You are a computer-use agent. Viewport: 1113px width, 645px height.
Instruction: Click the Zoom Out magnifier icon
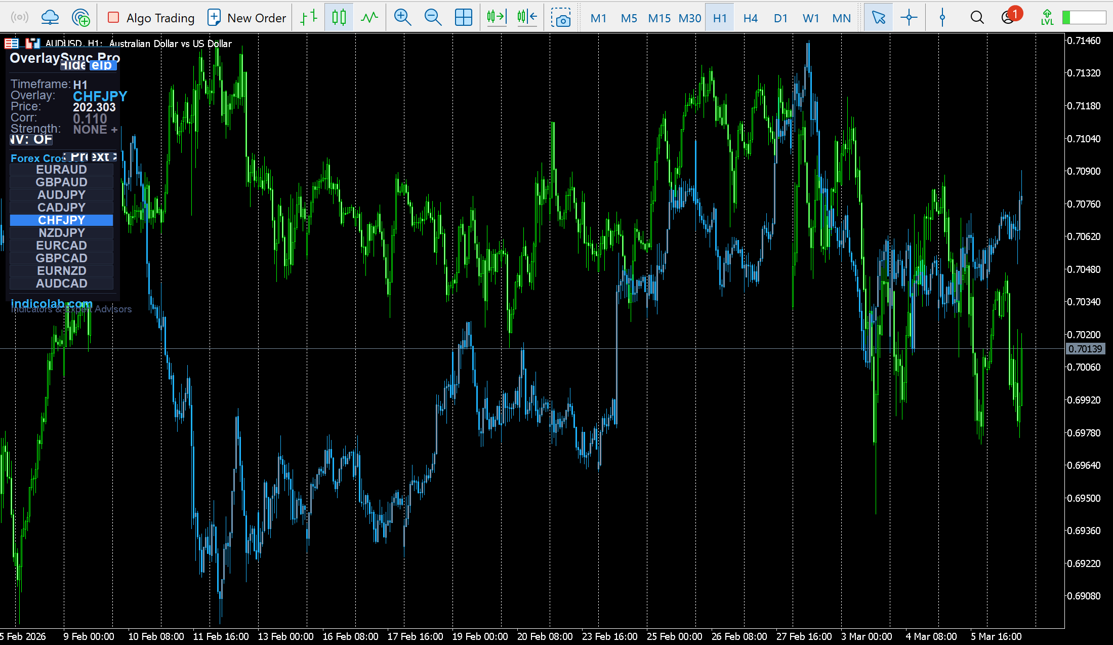[x=433, y=18]
